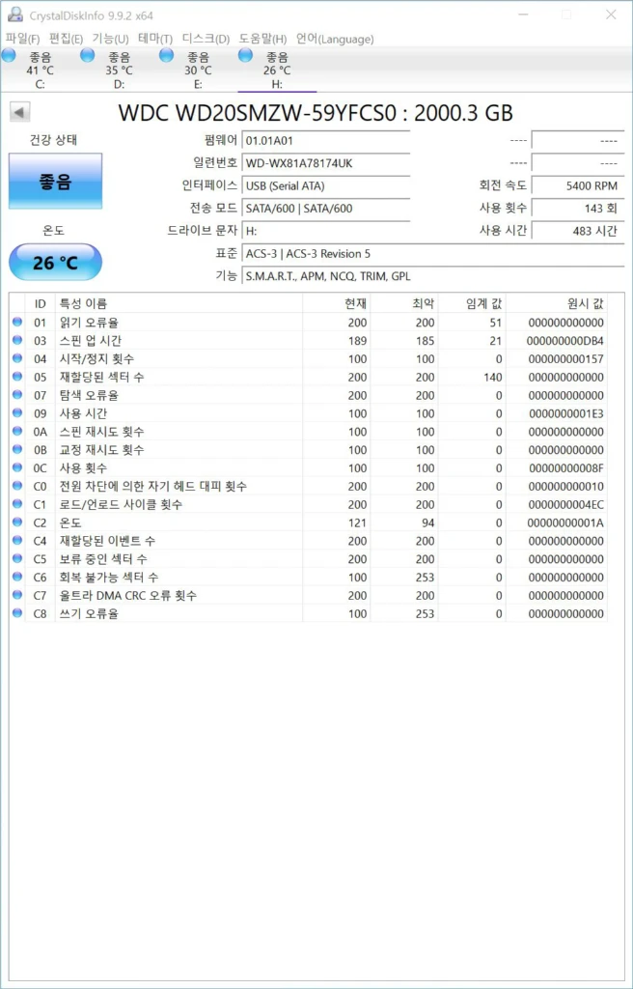Select the 스핀 업 시간 attribute name
This screenshot has width=633, height=989.
91,341
